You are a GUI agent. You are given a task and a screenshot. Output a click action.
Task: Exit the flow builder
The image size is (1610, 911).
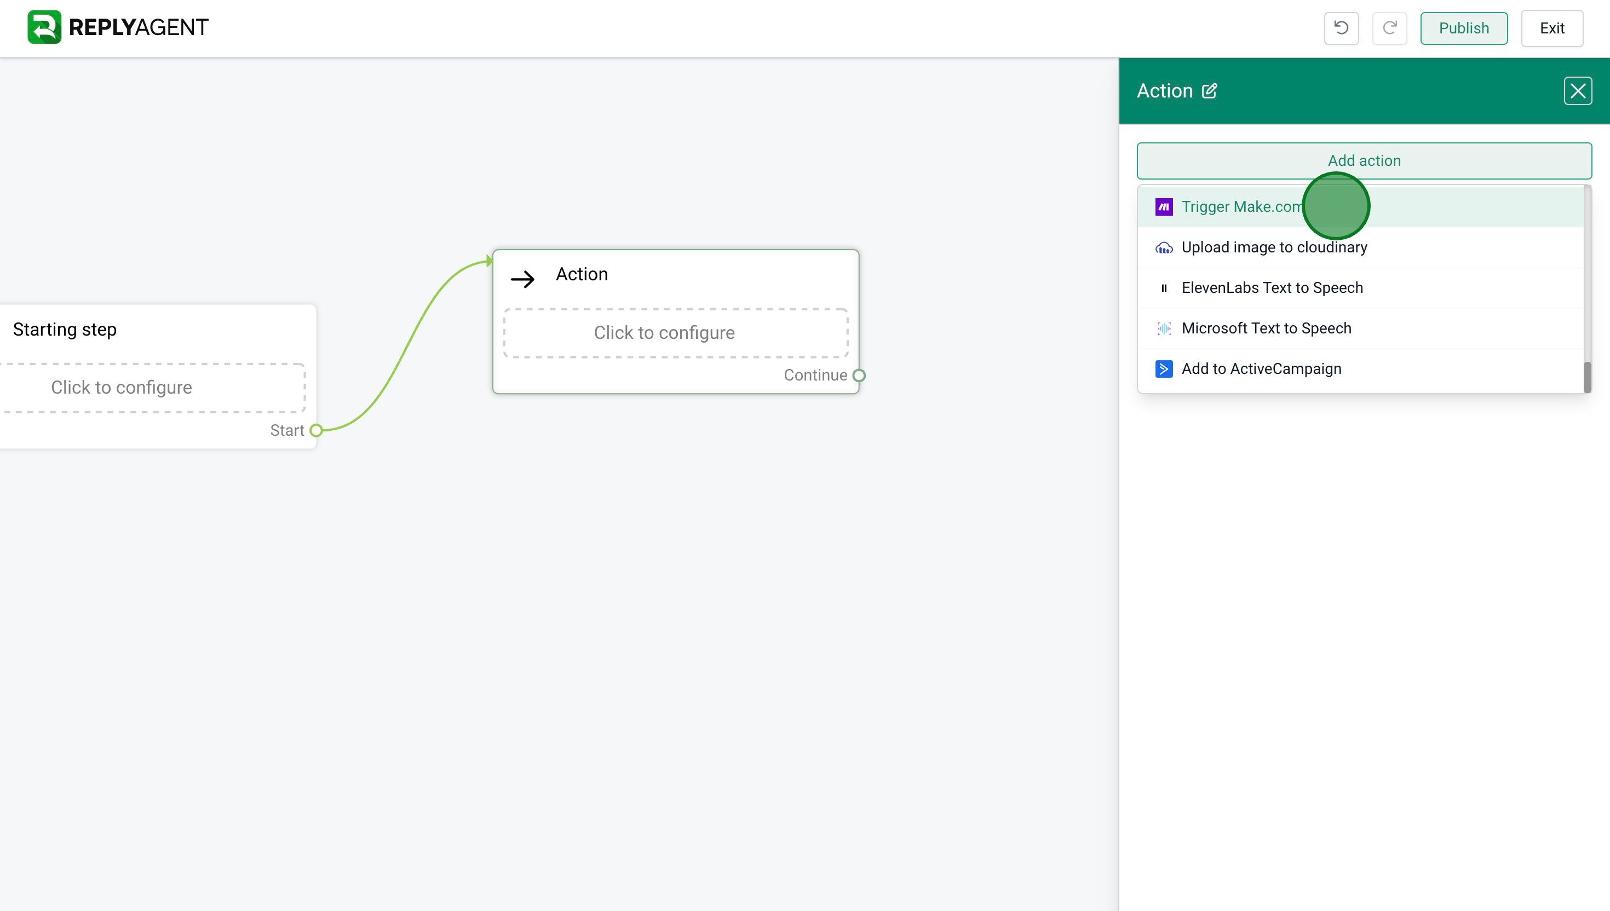pos(1552,28)
